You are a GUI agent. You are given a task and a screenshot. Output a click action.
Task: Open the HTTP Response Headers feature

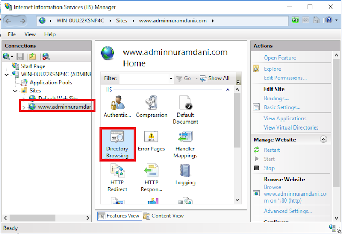151,177
